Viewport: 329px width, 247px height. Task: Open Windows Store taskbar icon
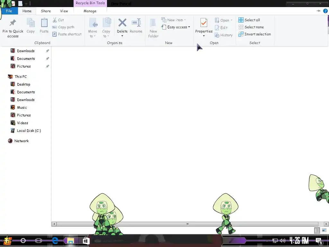click(86, 241)
